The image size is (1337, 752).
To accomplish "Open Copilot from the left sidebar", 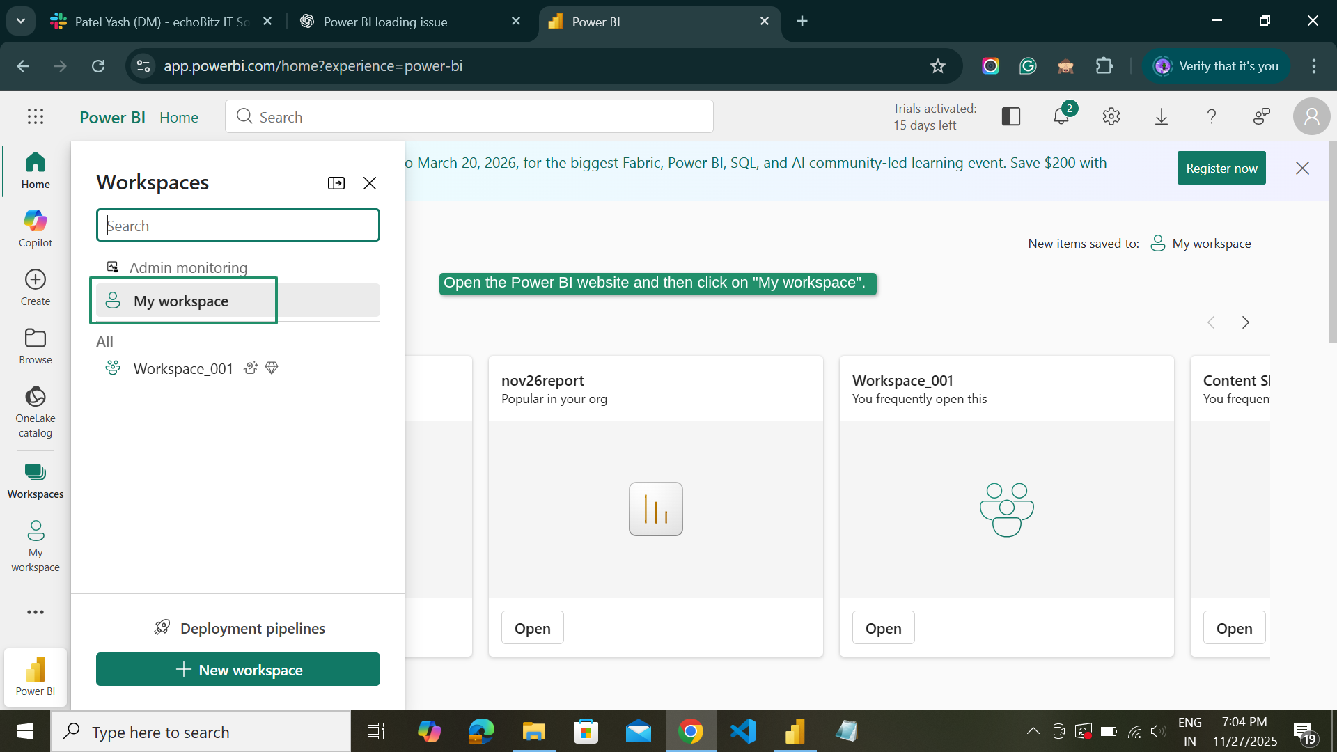I will point(35,228).
